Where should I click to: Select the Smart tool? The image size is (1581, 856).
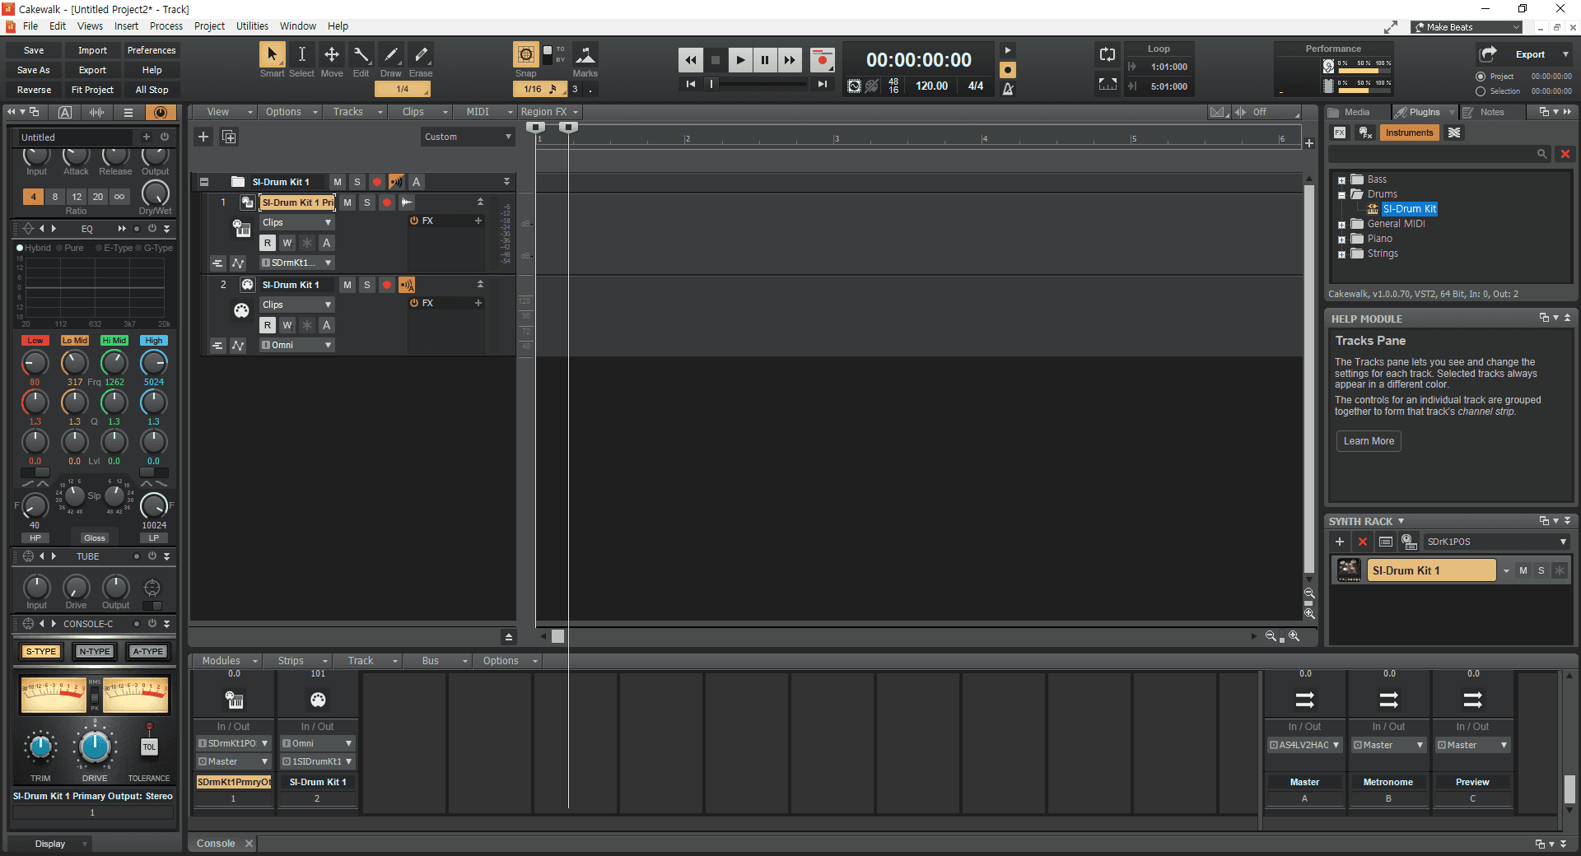point(271,55)
